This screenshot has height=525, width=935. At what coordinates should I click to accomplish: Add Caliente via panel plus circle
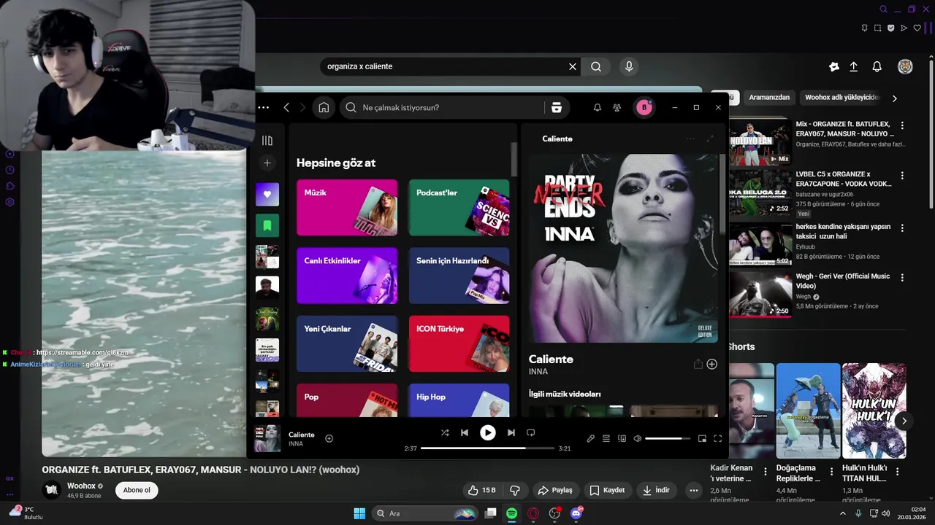tap(712, 364)
